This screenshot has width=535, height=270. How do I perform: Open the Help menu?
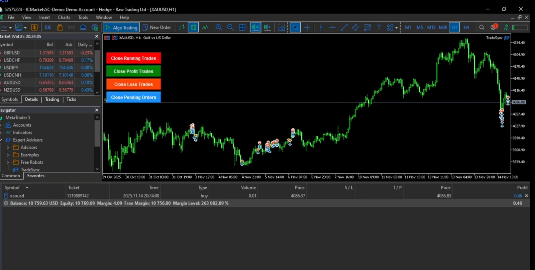coord(124,17)
